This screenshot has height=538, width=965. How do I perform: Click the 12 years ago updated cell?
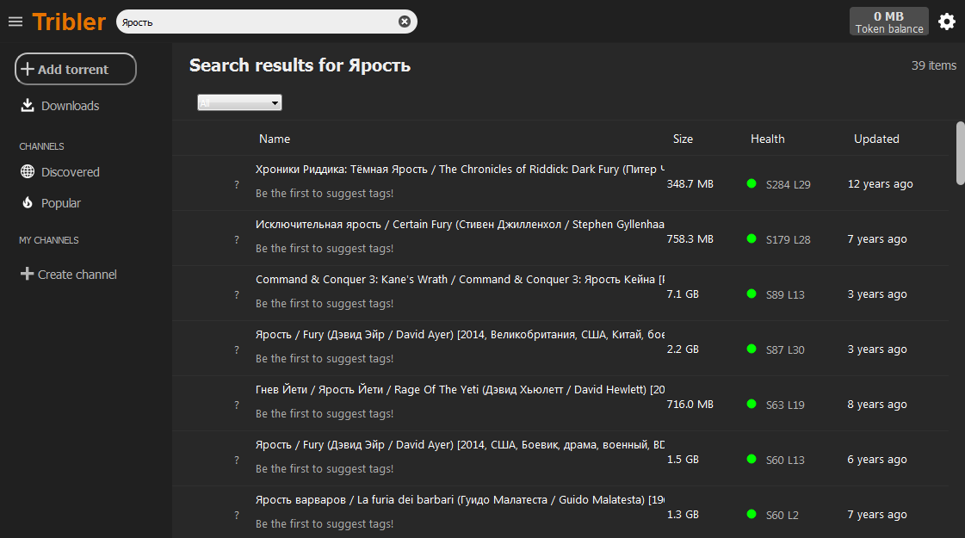(880, 184)
